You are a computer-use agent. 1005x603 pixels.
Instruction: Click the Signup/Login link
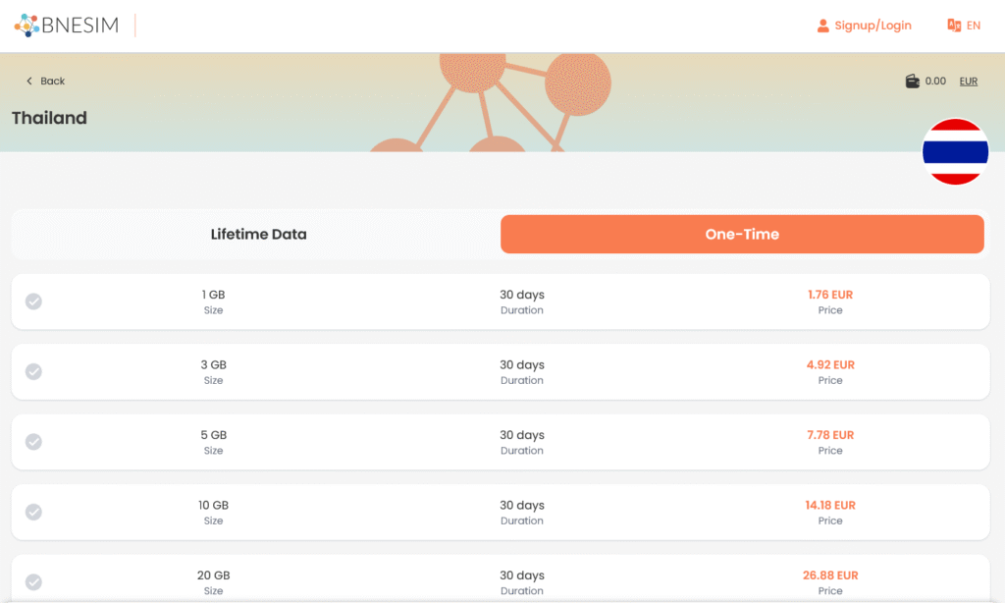pyautogui.click(x=873, y=26)
